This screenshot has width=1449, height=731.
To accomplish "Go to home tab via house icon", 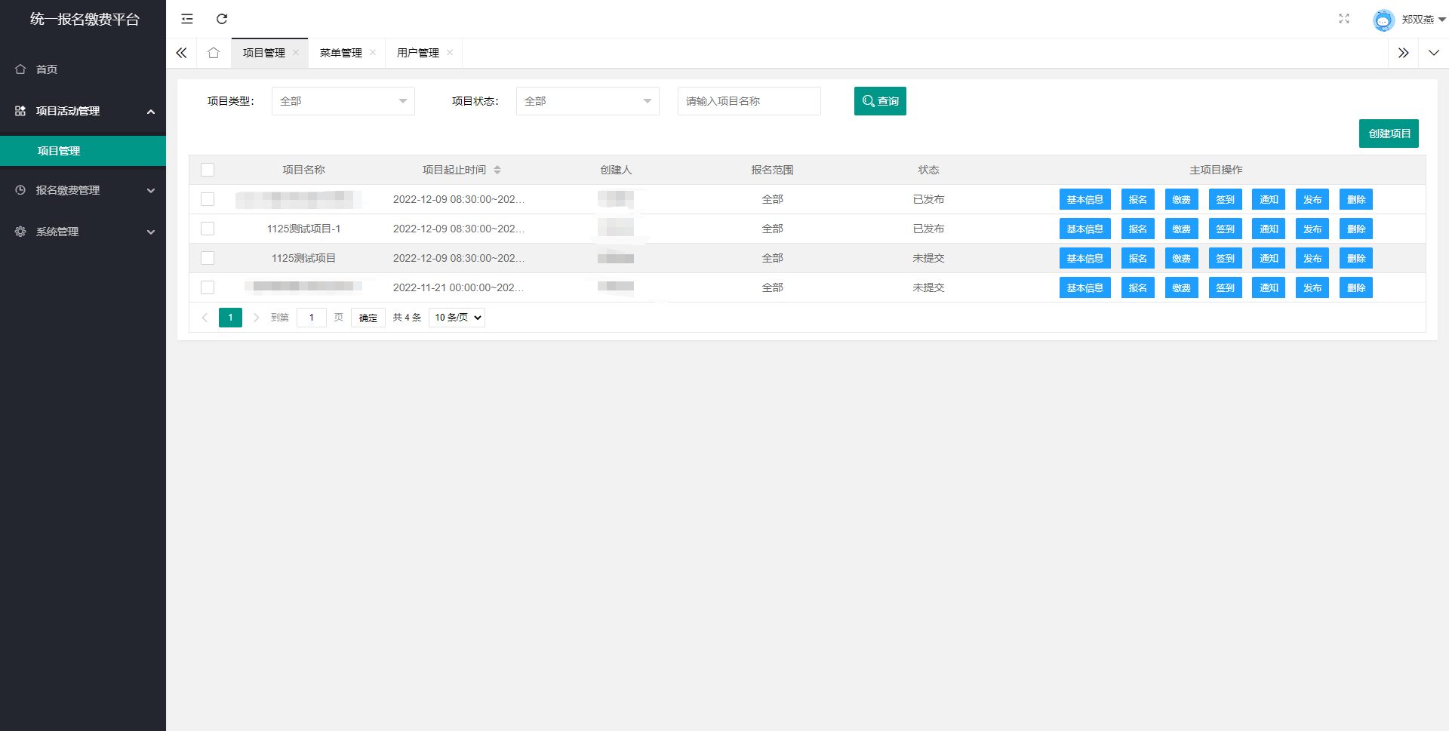I will (214, 53).
